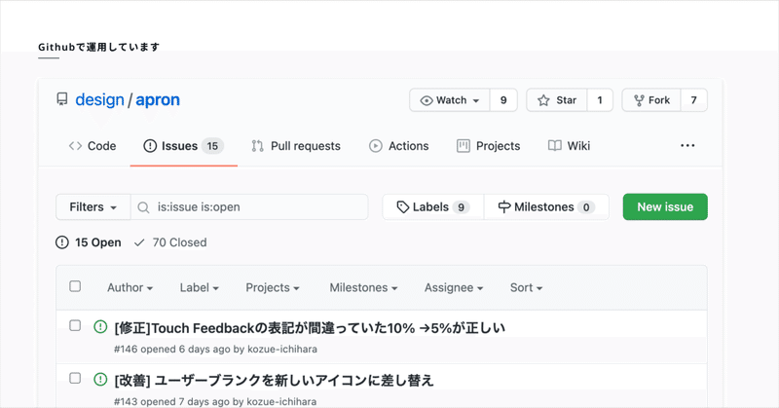
Task: Click the Issues count badge 15
Action: point(212,146)
